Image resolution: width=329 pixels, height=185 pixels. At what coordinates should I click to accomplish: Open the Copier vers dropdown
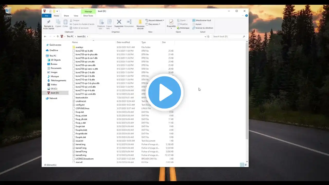[109, 24]
